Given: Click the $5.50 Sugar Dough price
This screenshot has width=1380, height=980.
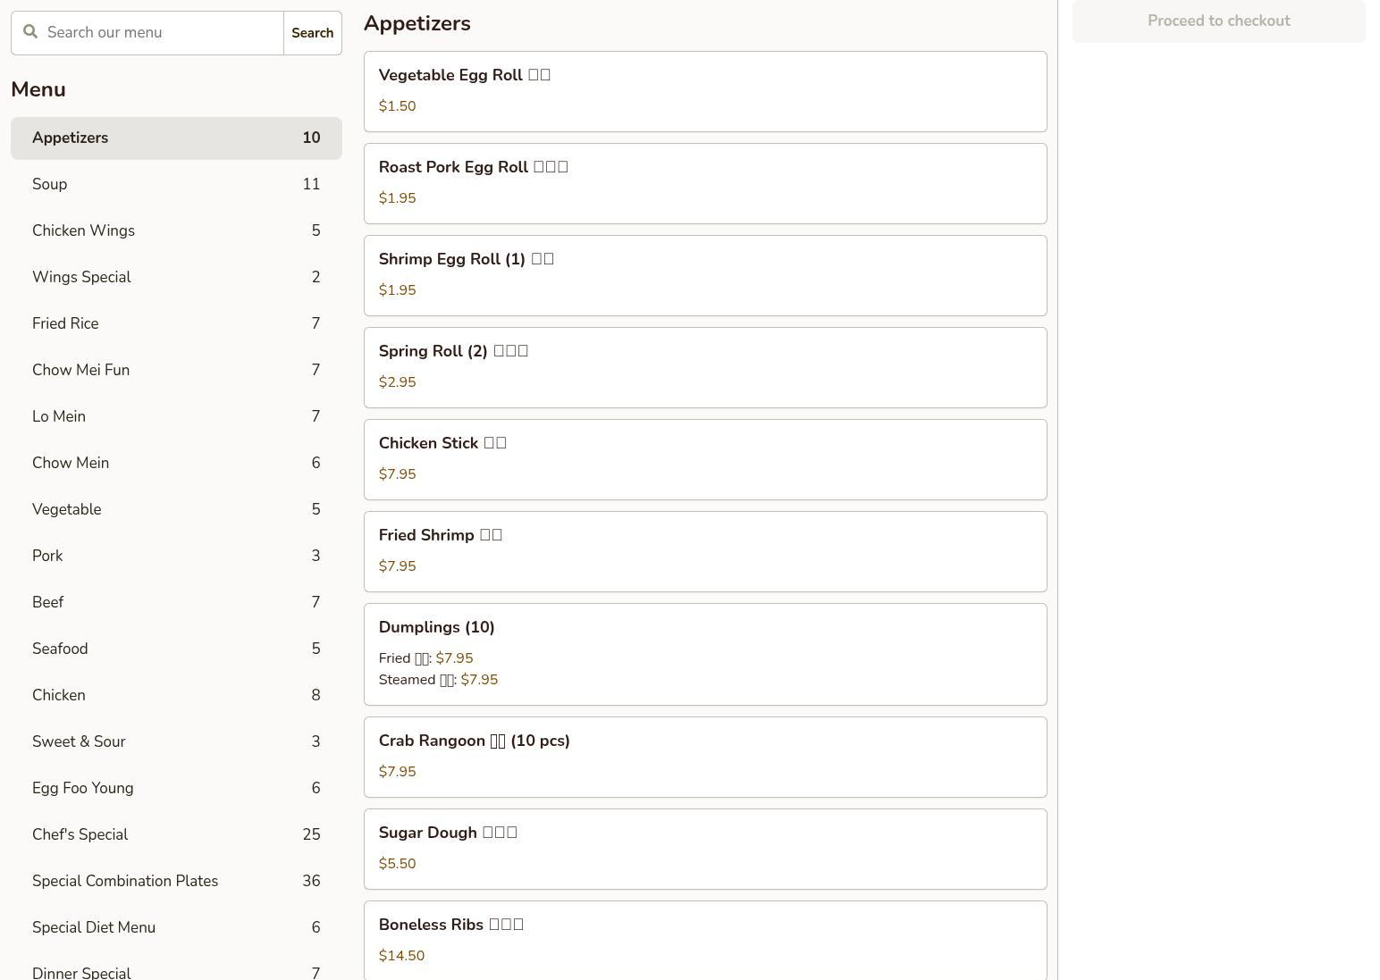Looking at the screenshot, I should click(397, 864).
